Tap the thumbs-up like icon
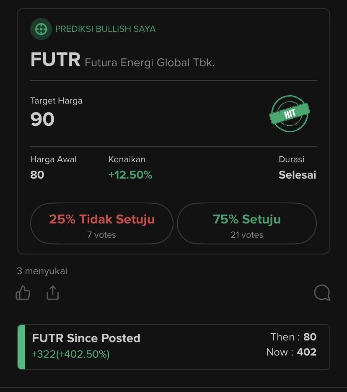 pos(23,293)
